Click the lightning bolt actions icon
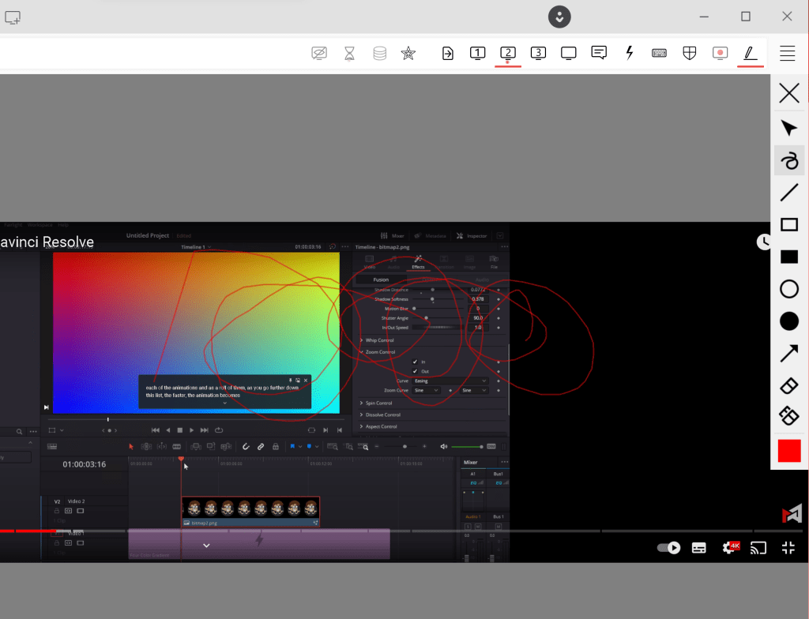 (x=630, y=53)
